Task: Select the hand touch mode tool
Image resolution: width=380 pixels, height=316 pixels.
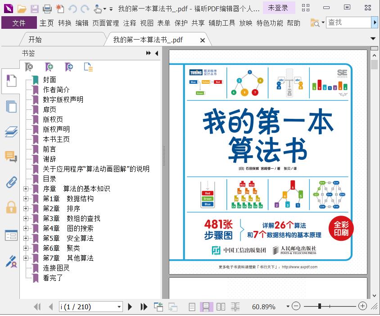Action: point(98,9)
